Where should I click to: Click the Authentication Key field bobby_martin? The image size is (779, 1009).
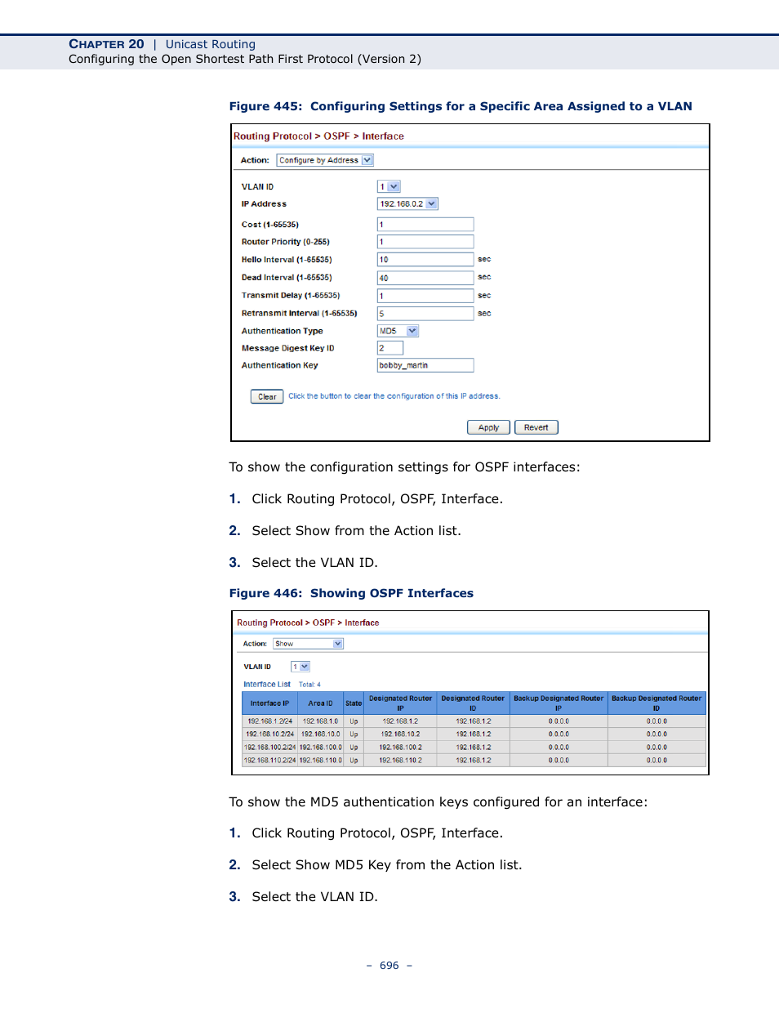coord(425,365)
